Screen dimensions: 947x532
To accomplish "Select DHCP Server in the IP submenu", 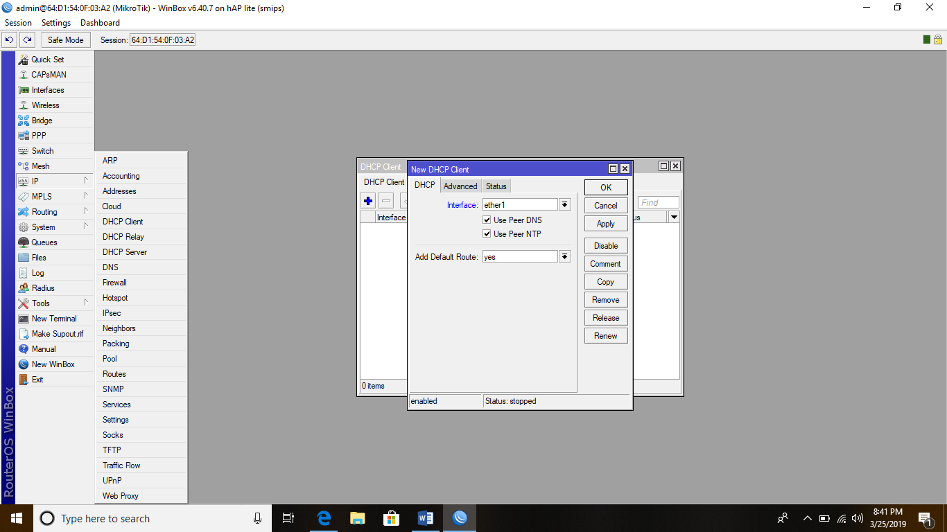I will pyautogui.click(x=141, y=252).
